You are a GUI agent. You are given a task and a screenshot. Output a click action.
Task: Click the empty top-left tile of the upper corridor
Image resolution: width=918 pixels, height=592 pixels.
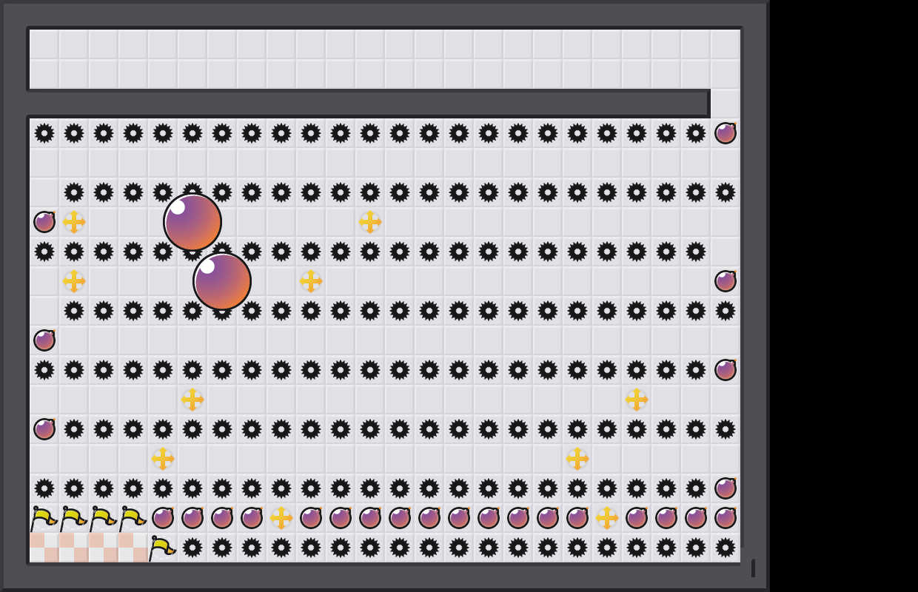[x=44, y=44]
